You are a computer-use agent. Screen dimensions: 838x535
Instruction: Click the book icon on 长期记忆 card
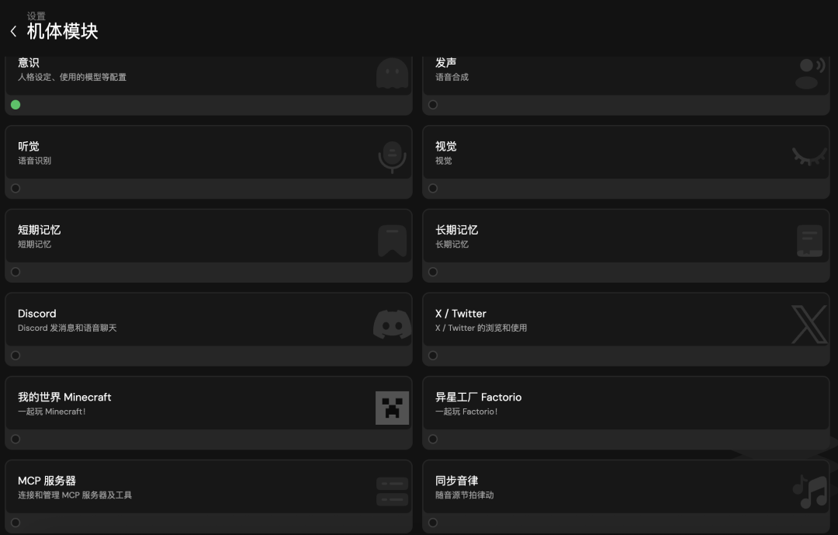(809, 241)
